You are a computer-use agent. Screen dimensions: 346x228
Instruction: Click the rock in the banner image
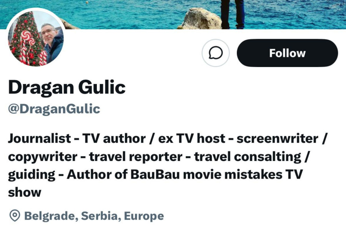(201, 19)
